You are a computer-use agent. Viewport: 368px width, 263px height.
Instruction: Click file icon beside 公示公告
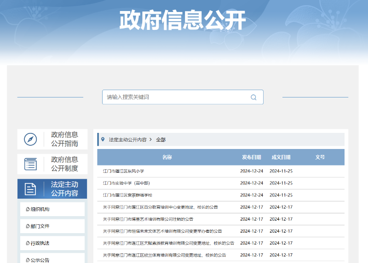click(x=28, y=260)
